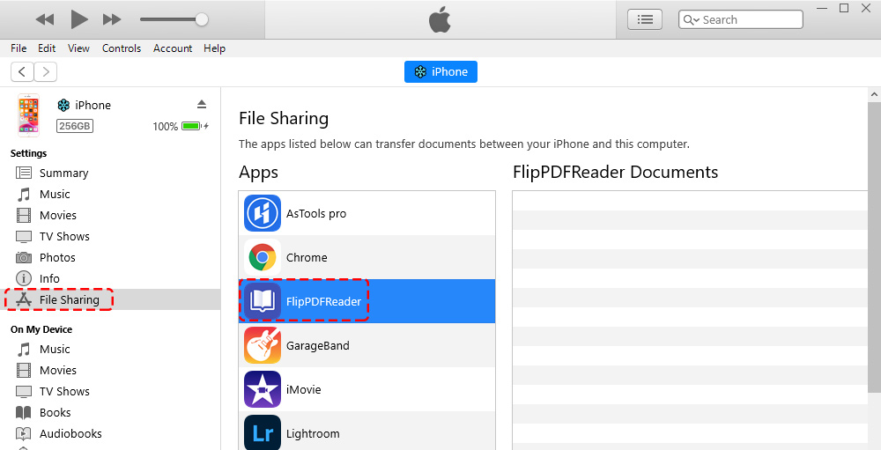
Task: Select the FlipPDFReader app icon
Action: (x=263, y=301)
